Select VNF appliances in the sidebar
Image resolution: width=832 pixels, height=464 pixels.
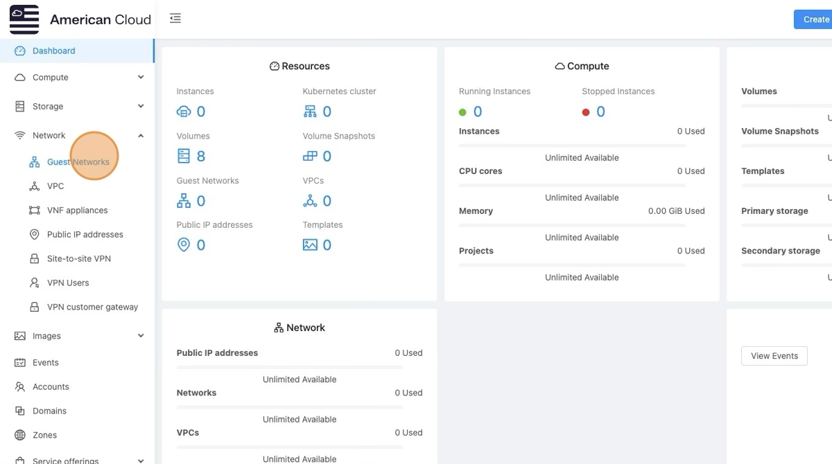coord(77,211)
